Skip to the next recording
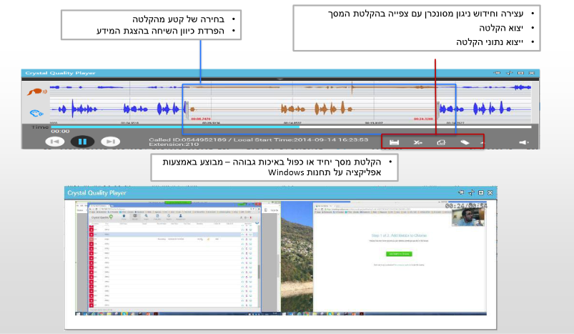 [111, 142]
